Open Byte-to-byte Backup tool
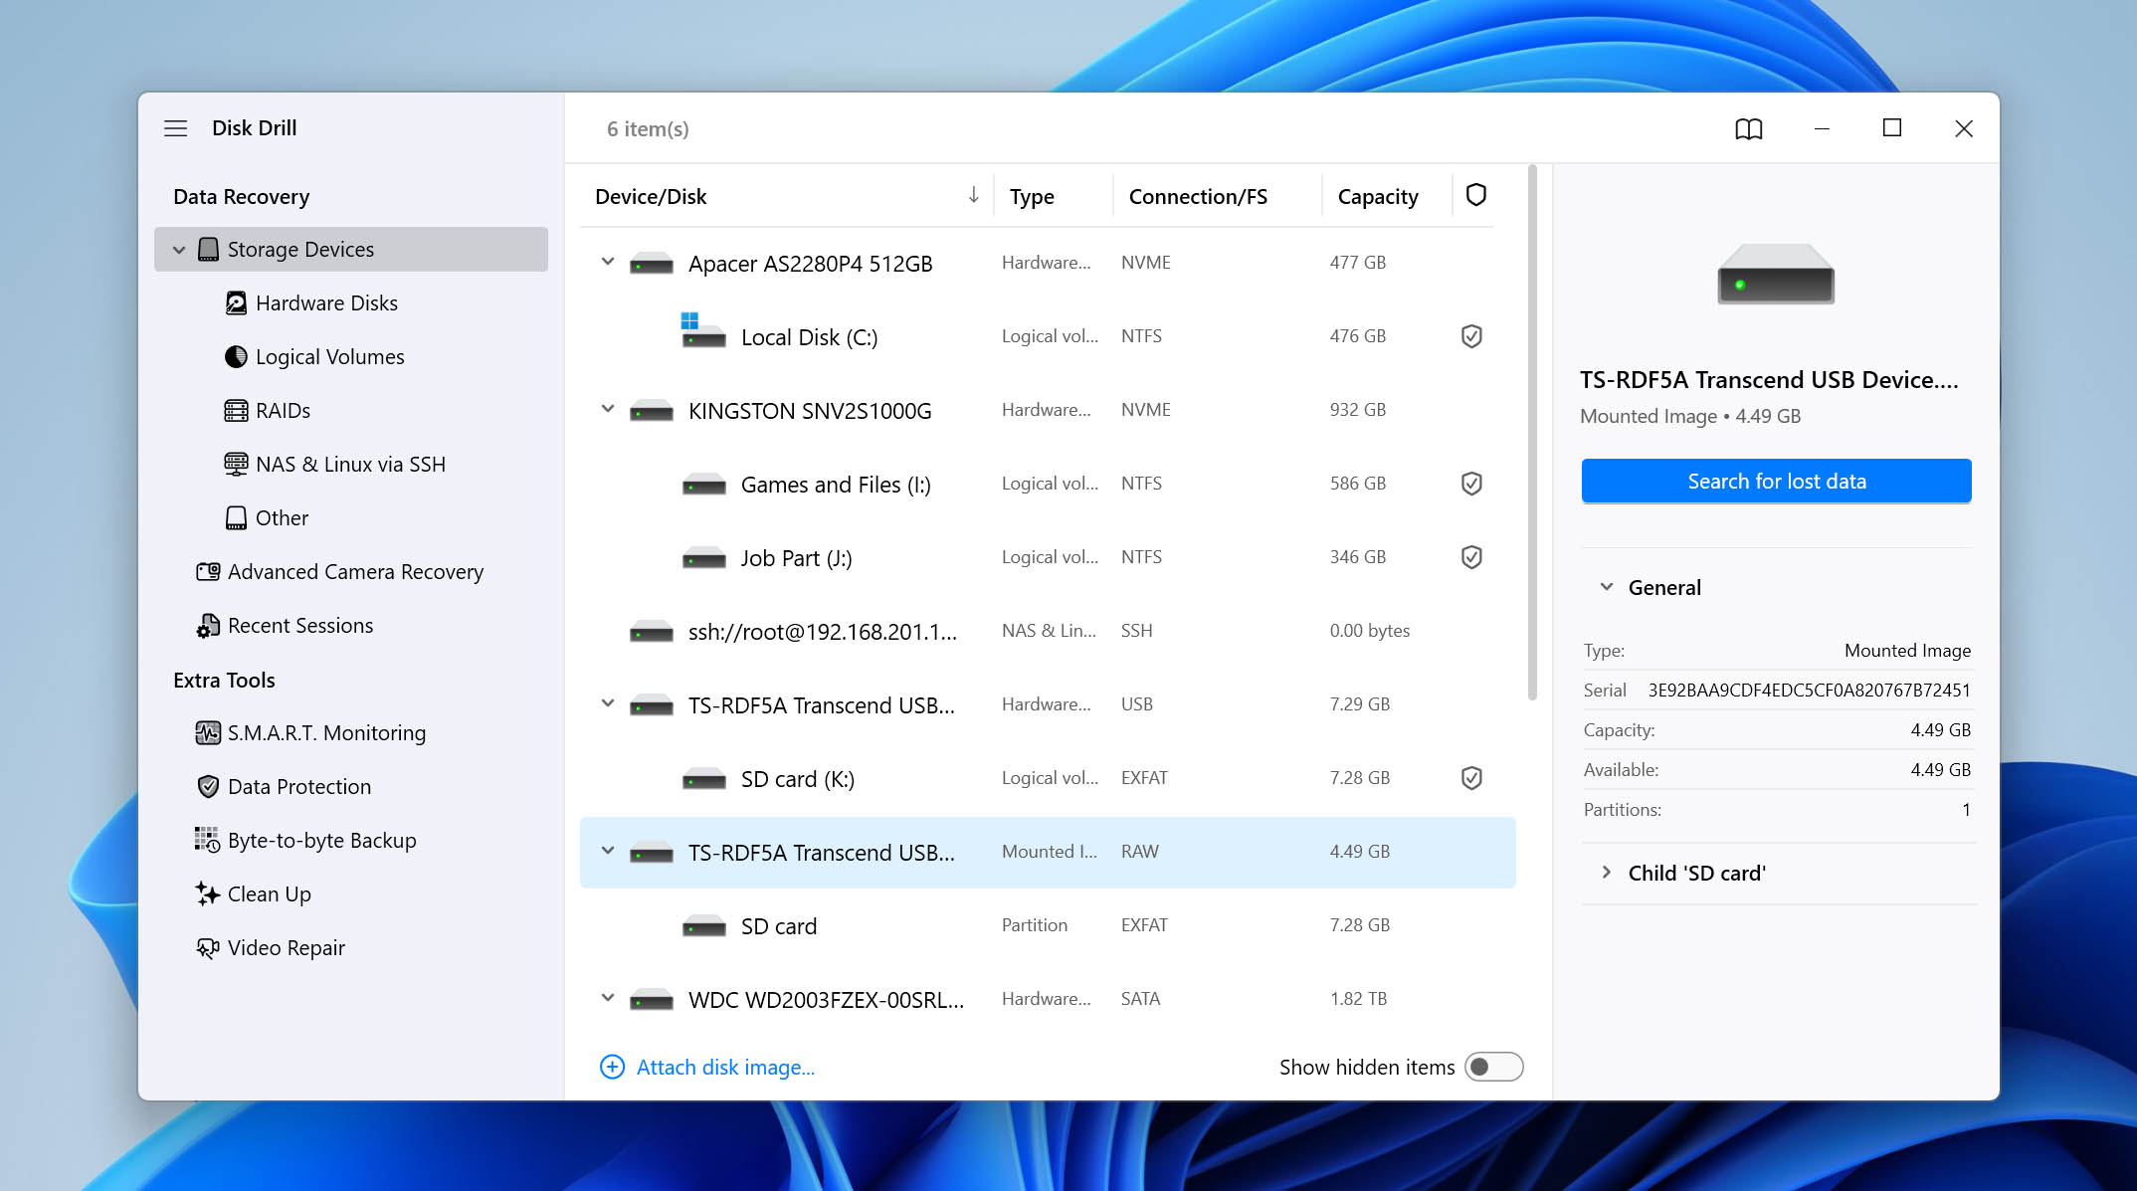2137x1191 pixels. (x=321, y=840)
